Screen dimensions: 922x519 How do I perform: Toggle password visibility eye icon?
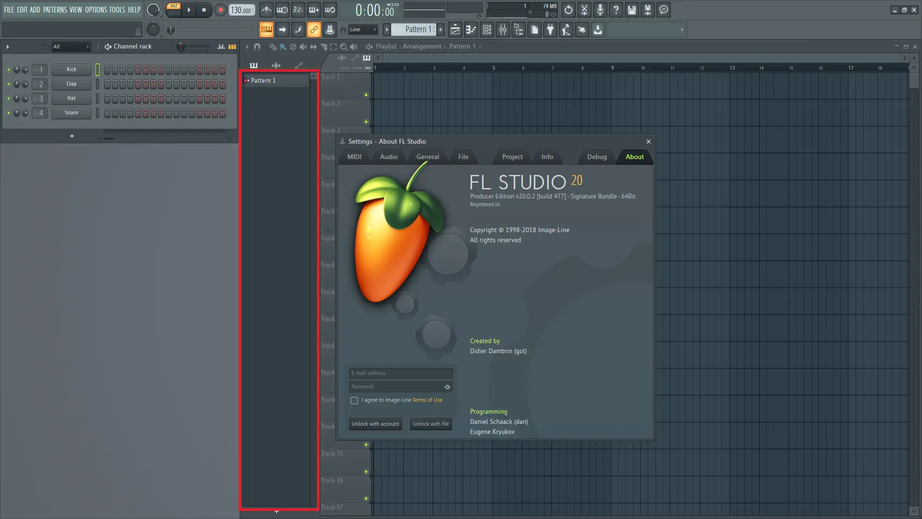447,387
